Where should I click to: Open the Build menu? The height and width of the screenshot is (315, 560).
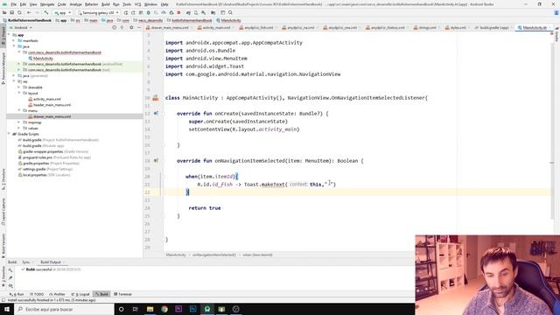[x=105, y=4]
